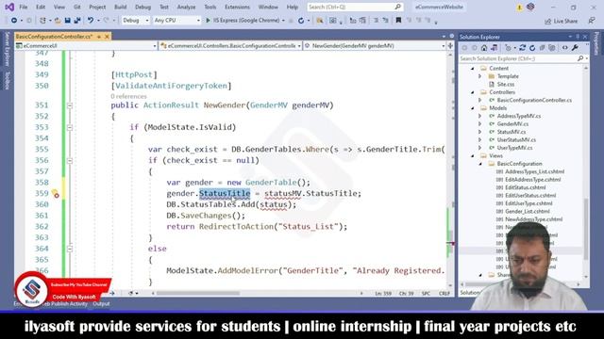
Task: Click the editor horizontal scrollbar thumb
Action: point(198,293)
